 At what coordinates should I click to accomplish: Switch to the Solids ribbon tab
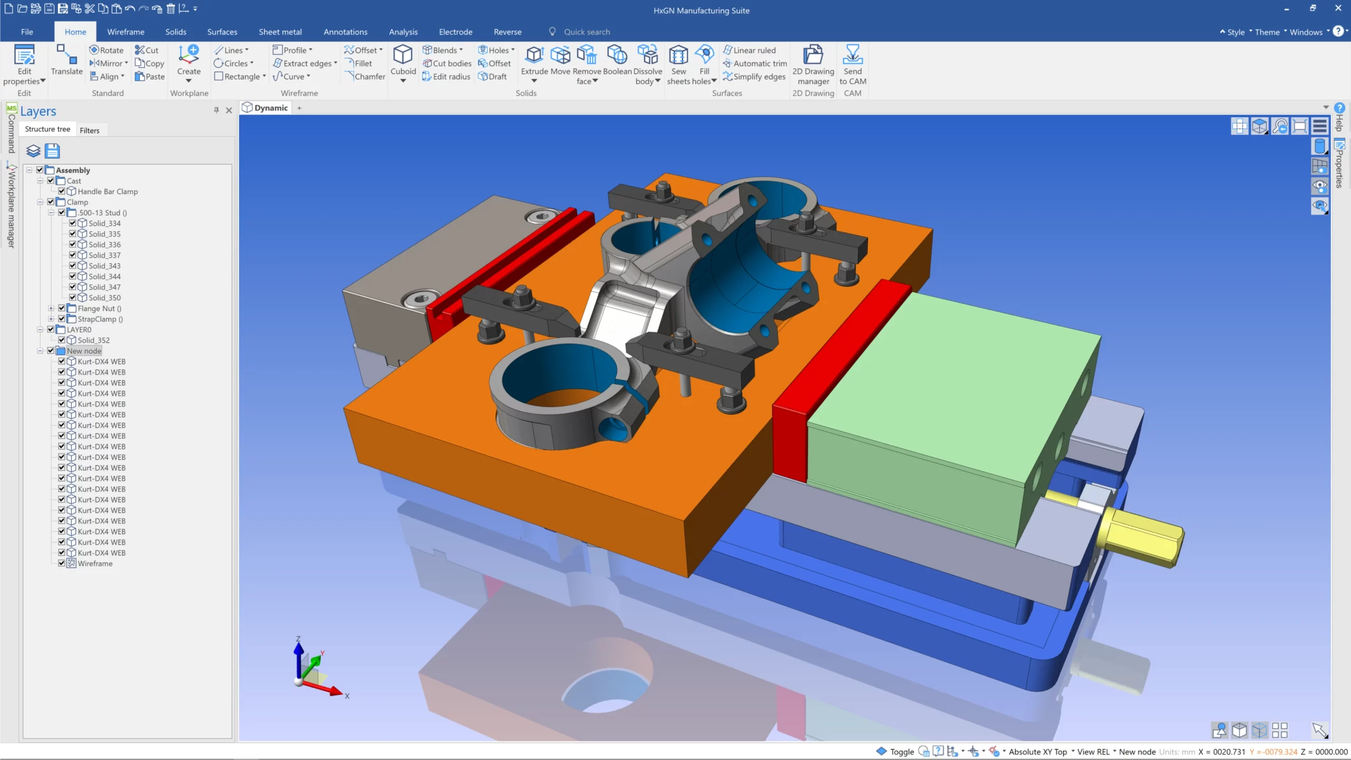tap(176, 32)
